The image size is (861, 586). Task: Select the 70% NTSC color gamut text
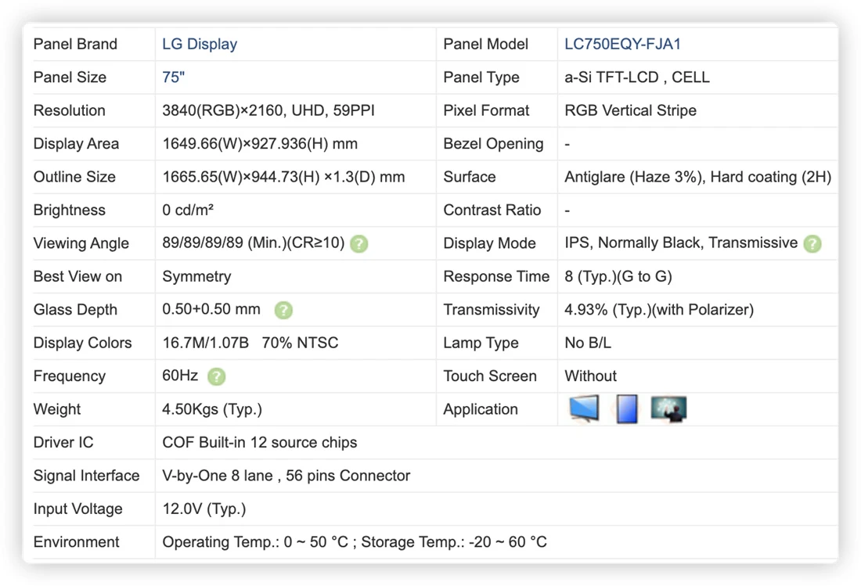pos(300,343)
